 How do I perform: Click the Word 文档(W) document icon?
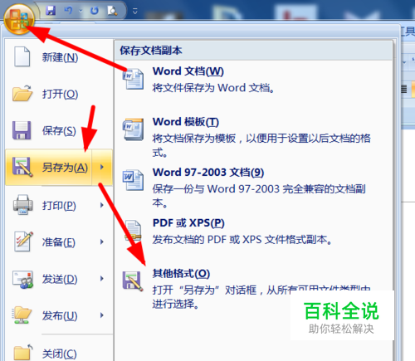click(134, 79)
